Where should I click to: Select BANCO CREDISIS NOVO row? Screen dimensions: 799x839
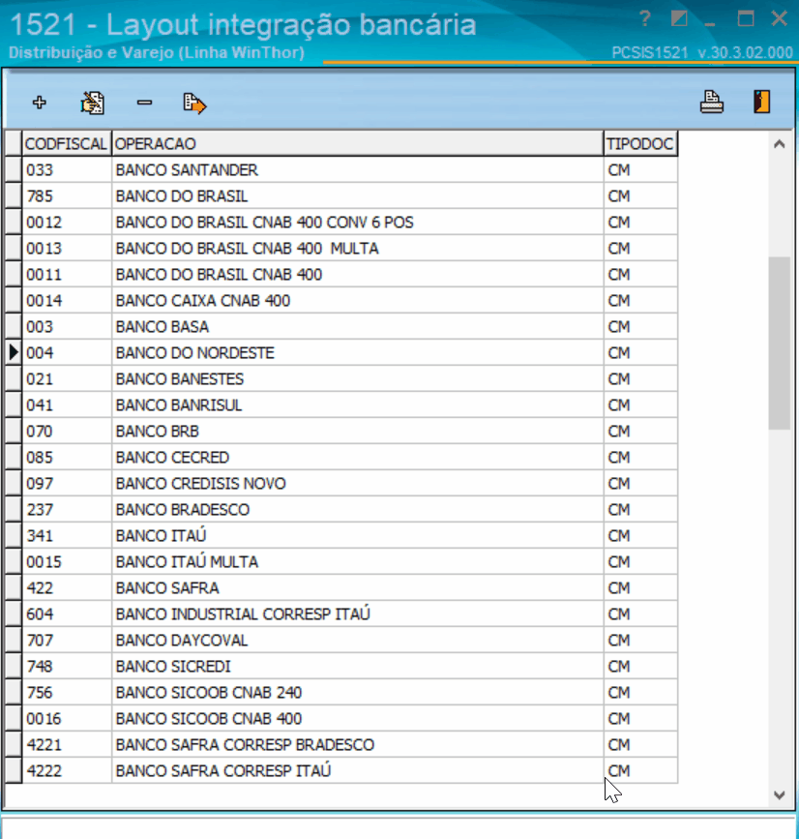click(x=341, y=483)
